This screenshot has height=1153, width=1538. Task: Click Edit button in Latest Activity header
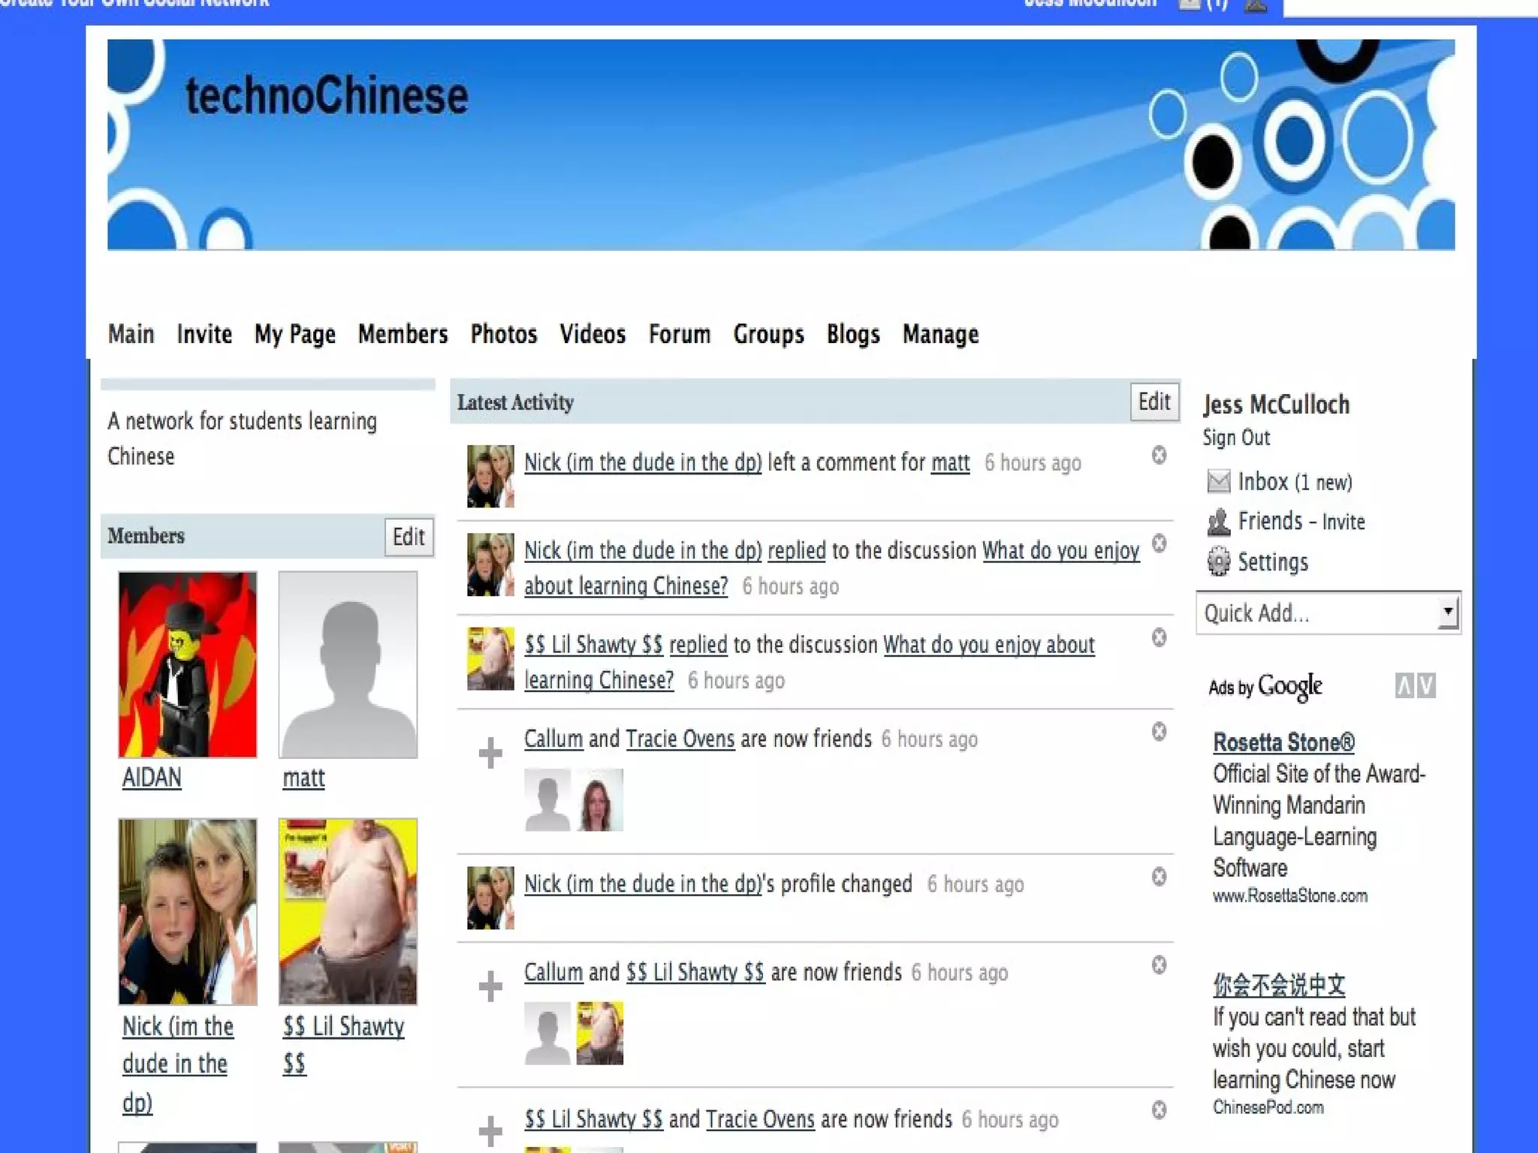[1153, 402]
